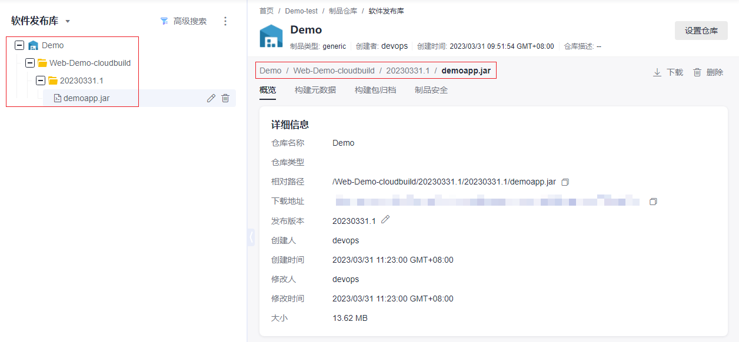This screenshot has width=739, height=342.
Task: Click the 13.62 MB size value
Action: click(x=350, y=318)
